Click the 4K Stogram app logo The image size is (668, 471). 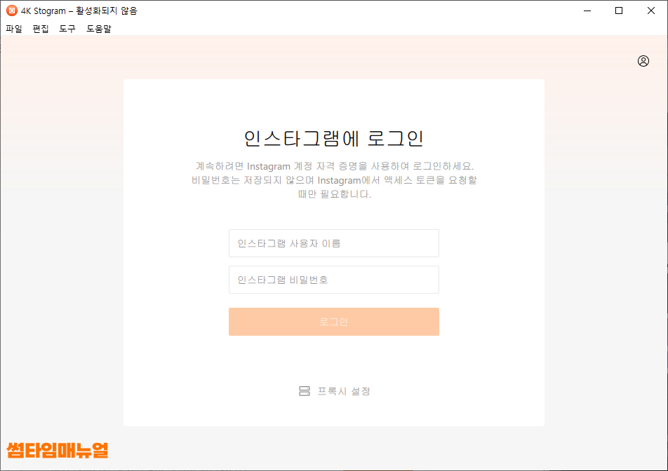click(12, 11)
